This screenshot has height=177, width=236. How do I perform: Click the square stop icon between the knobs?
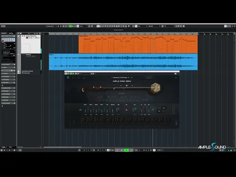(x=126, y=110)
